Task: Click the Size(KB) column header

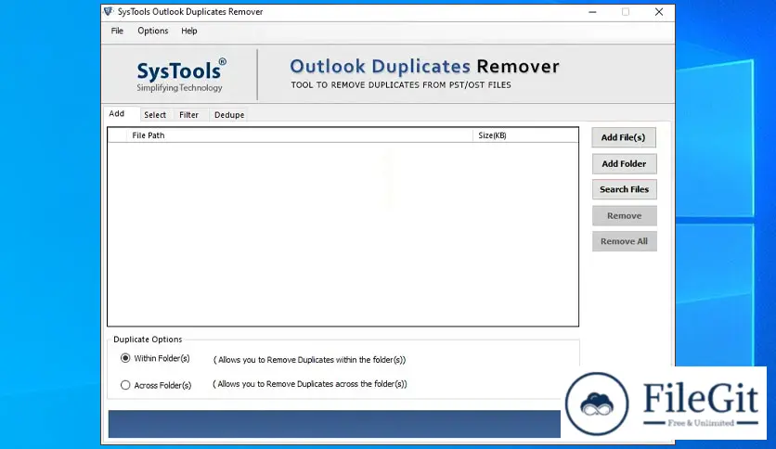Action: point(525,135)
